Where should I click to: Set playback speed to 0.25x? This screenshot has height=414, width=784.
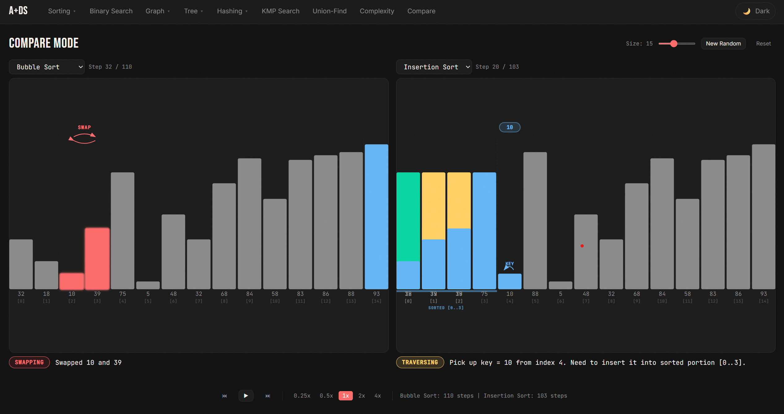(302, 396)
